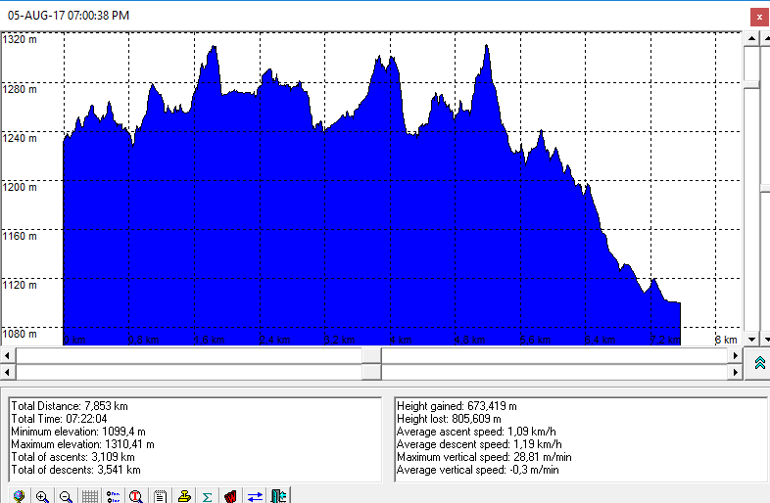Open the notepad report icon
Viewport: 770px width, 503px height.
[160, 496]
